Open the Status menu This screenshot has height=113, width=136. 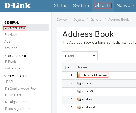pyautogui.click(x=61, y=5)
